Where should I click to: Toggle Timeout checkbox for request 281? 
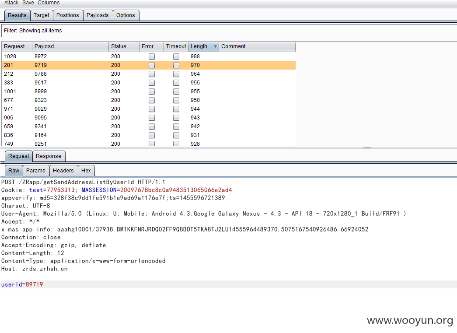point(176,65)
